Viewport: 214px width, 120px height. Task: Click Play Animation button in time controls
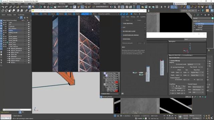(x=170, y=116)
